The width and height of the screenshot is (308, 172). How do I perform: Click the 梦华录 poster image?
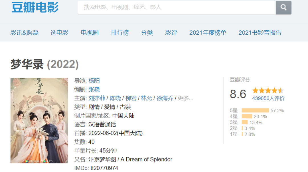tap(39, 120)
